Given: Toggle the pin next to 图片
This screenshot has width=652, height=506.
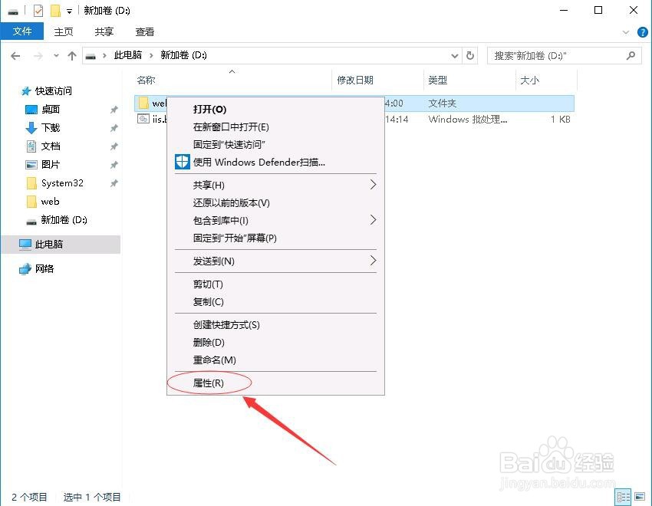Looking at the screenshot, I should click(x=114, y=165).
